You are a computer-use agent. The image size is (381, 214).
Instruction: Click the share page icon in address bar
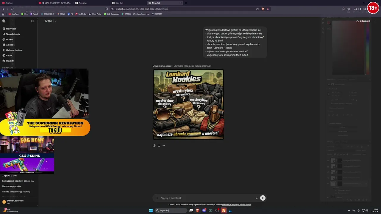(x=257, y=9)
